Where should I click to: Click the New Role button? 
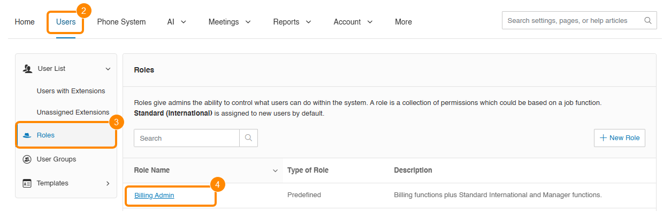pyautogui.click(x=620, y=138)
